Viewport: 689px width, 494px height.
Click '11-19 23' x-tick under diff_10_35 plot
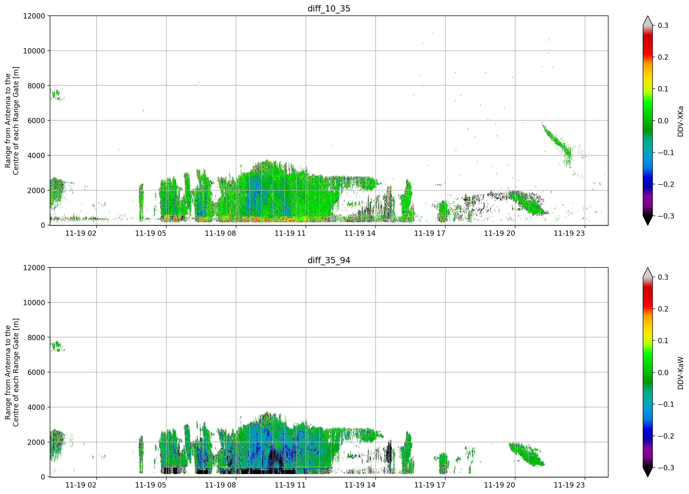pos(569,233)
